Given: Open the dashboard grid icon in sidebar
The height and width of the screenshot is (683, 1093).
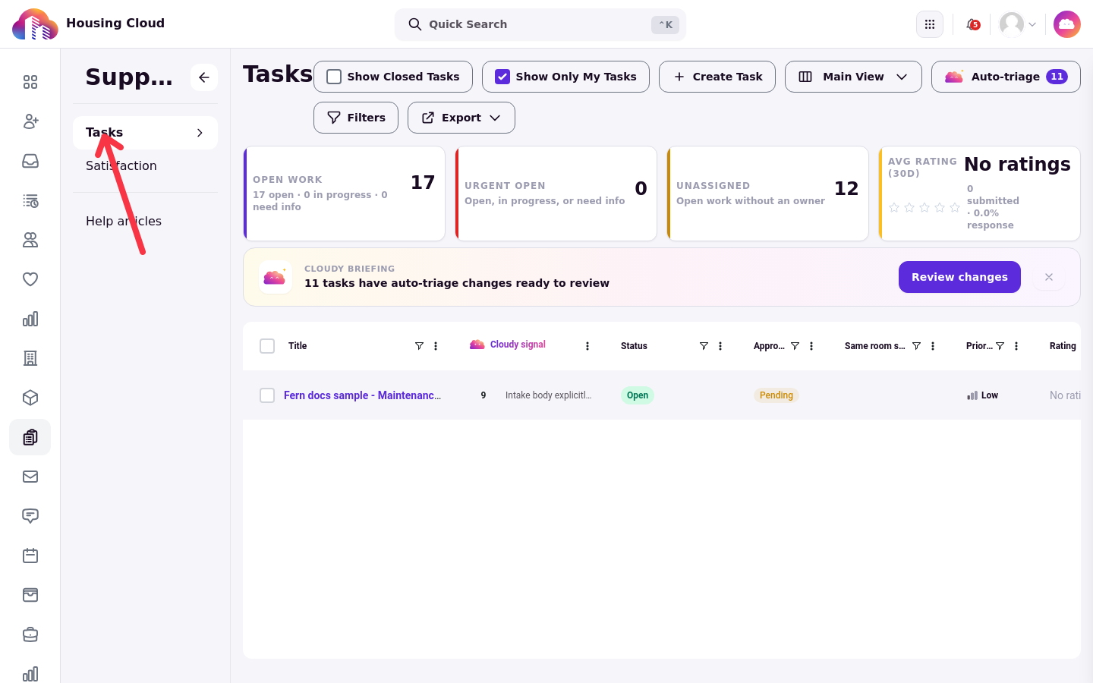Looking at the screenshot, I should pos(30,82).
